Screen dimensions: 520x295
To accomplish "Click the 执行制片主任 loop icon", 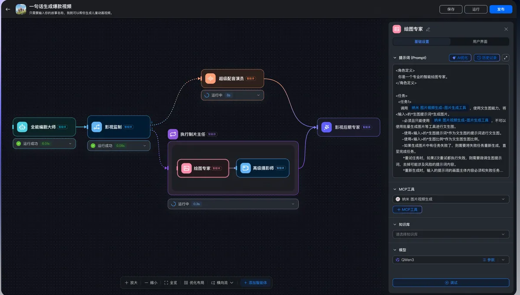I will 173,134.
